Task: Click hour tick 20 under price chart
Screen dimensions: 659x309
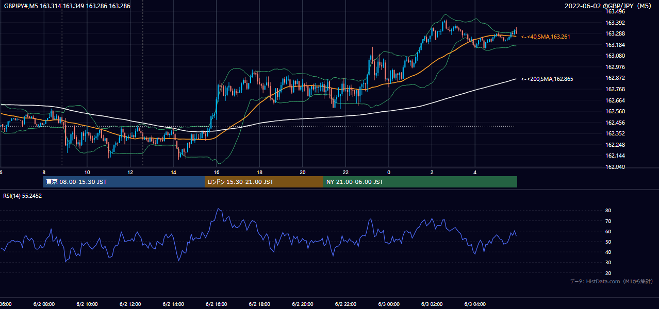Action: click(303, 172)
